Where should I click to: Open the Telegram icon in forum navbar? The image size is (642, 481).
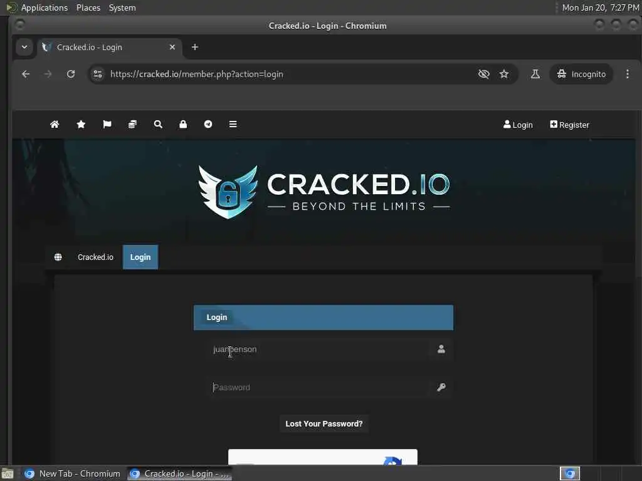(208, 125)
